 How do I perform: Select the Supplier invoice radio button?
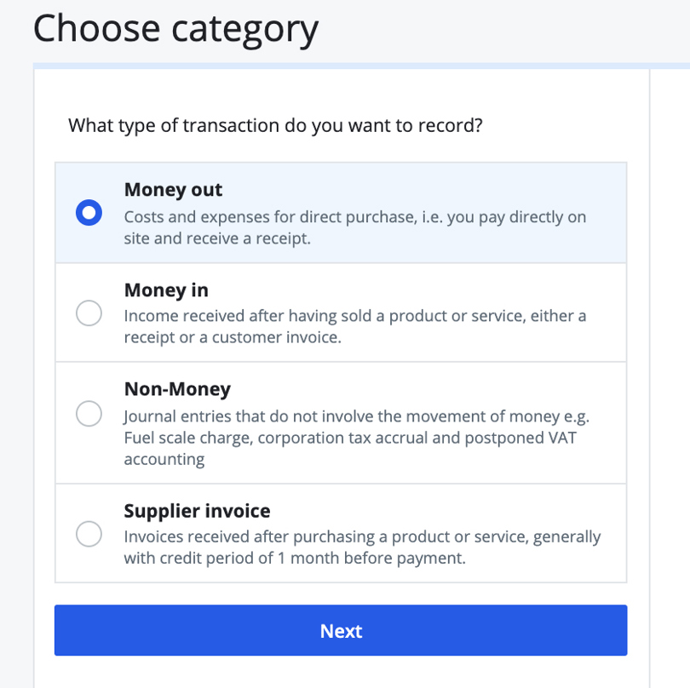point(89,534)
